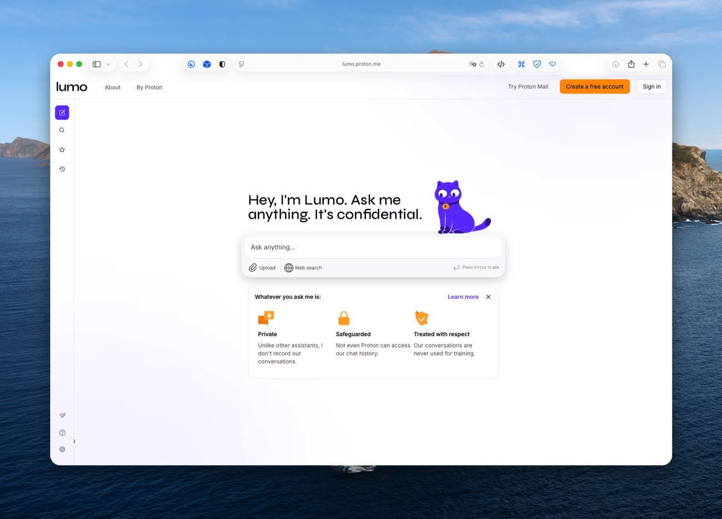Open the By Proton menu item

(x=149, y=87)
